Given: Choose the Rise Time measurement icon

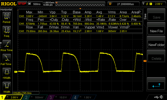Looking at the screenshot, I should pos(7,44).
